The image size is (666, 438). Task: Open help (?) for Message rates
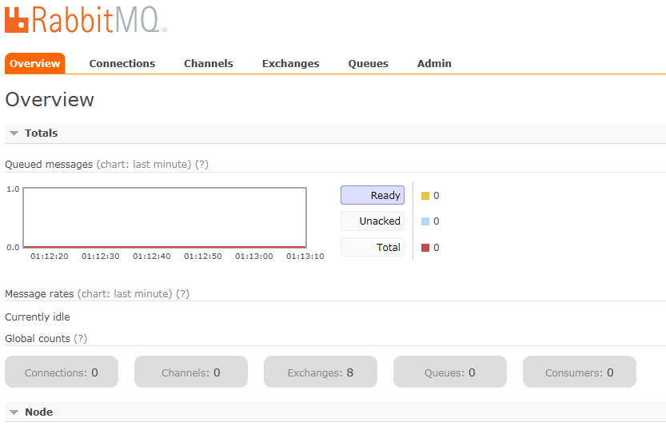tap(182, 293)
